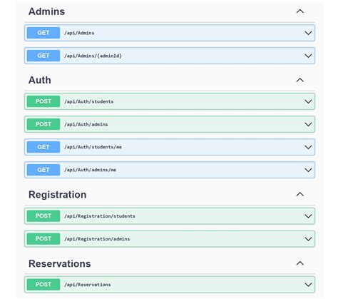Open the /api/Auth/admins/me endpoint path
Image resolution: width=338 pixels, height=299 pixels.
pos(91,170)
